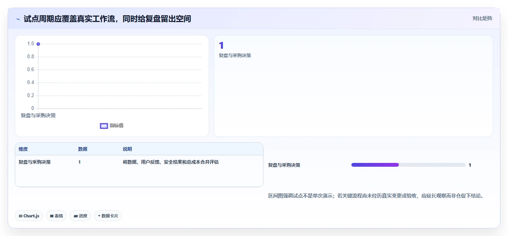
Task: Click the lightning icon beside the title
Action: pyautogui.click(x=18, y=19)
